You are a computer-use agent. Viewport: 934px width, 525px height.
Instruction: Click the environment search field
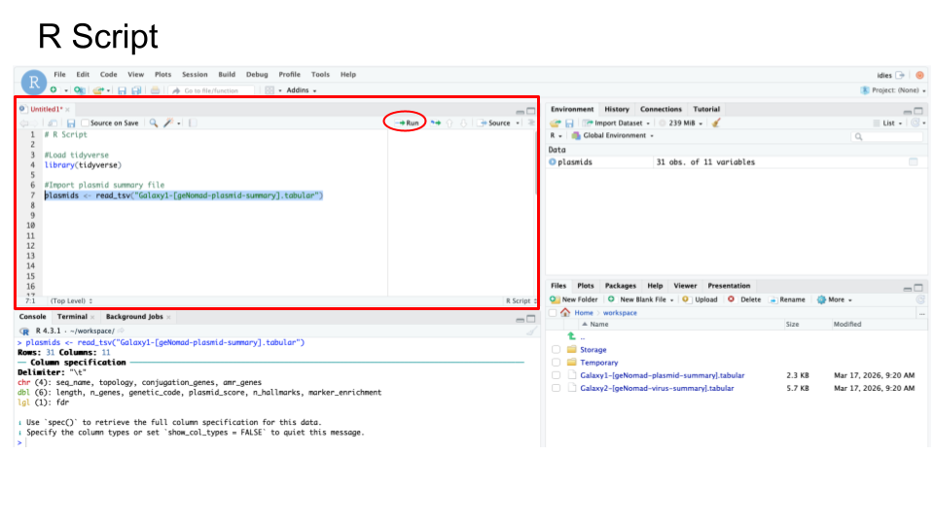887,136
